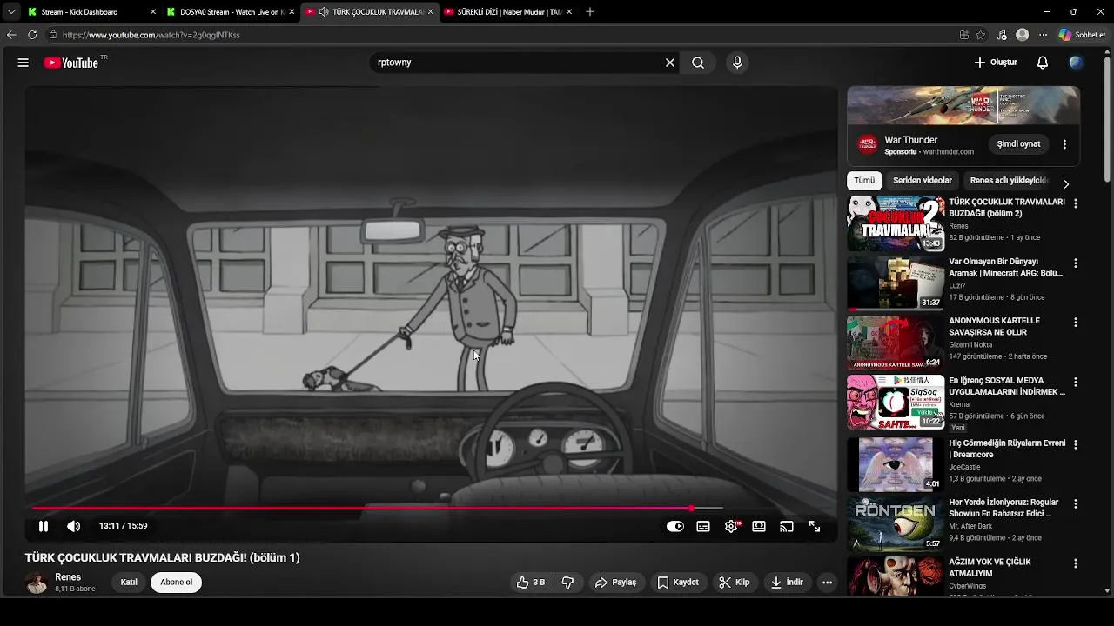Open the YouTube hamburger guide menu
Viewport: 1114px width, 626px height.
pos(23,63)
